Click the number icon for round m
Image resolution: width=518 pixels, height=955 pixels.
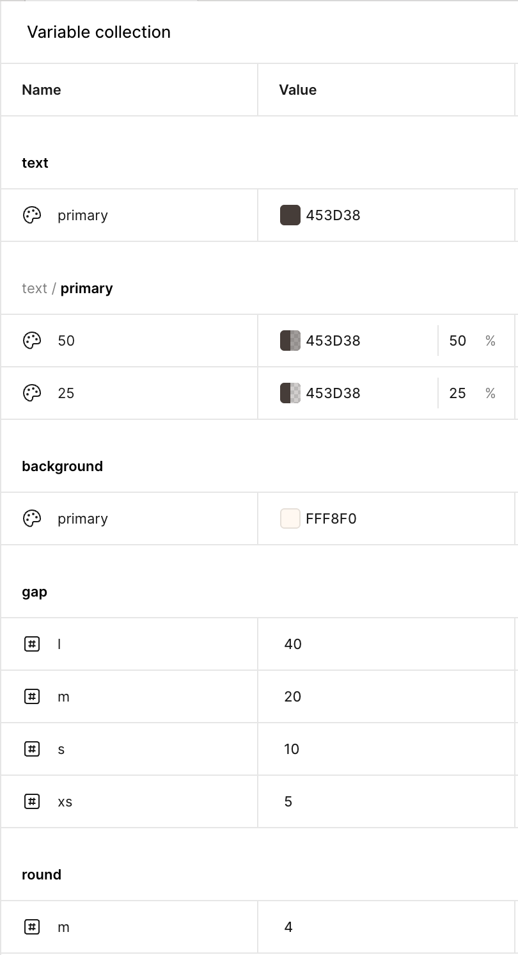pos(32,927)
